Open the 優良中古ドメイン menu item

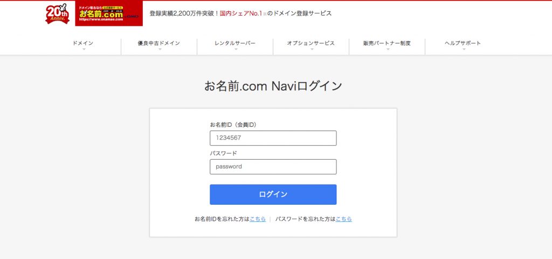tap(159, 43)
